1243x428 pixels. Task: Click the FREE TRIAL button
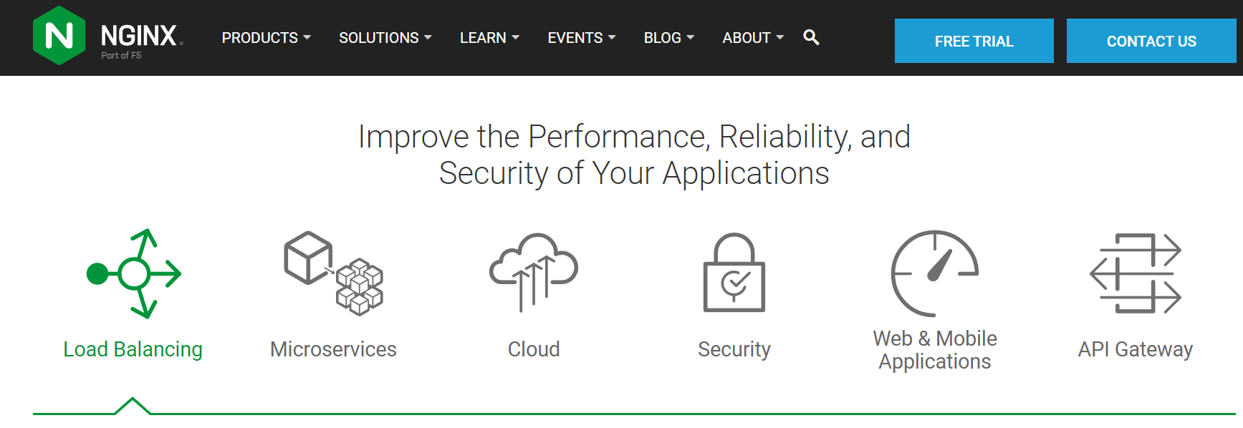coord(974,41)
